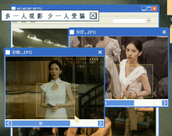Click the 宋雨.JPG title bar
The height and width of the screenshot is (136, 172).
pos(119,32)
